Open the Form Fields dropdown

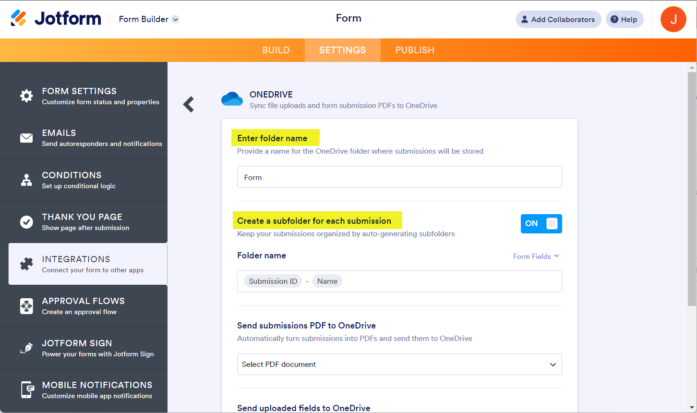coord(536,256)
